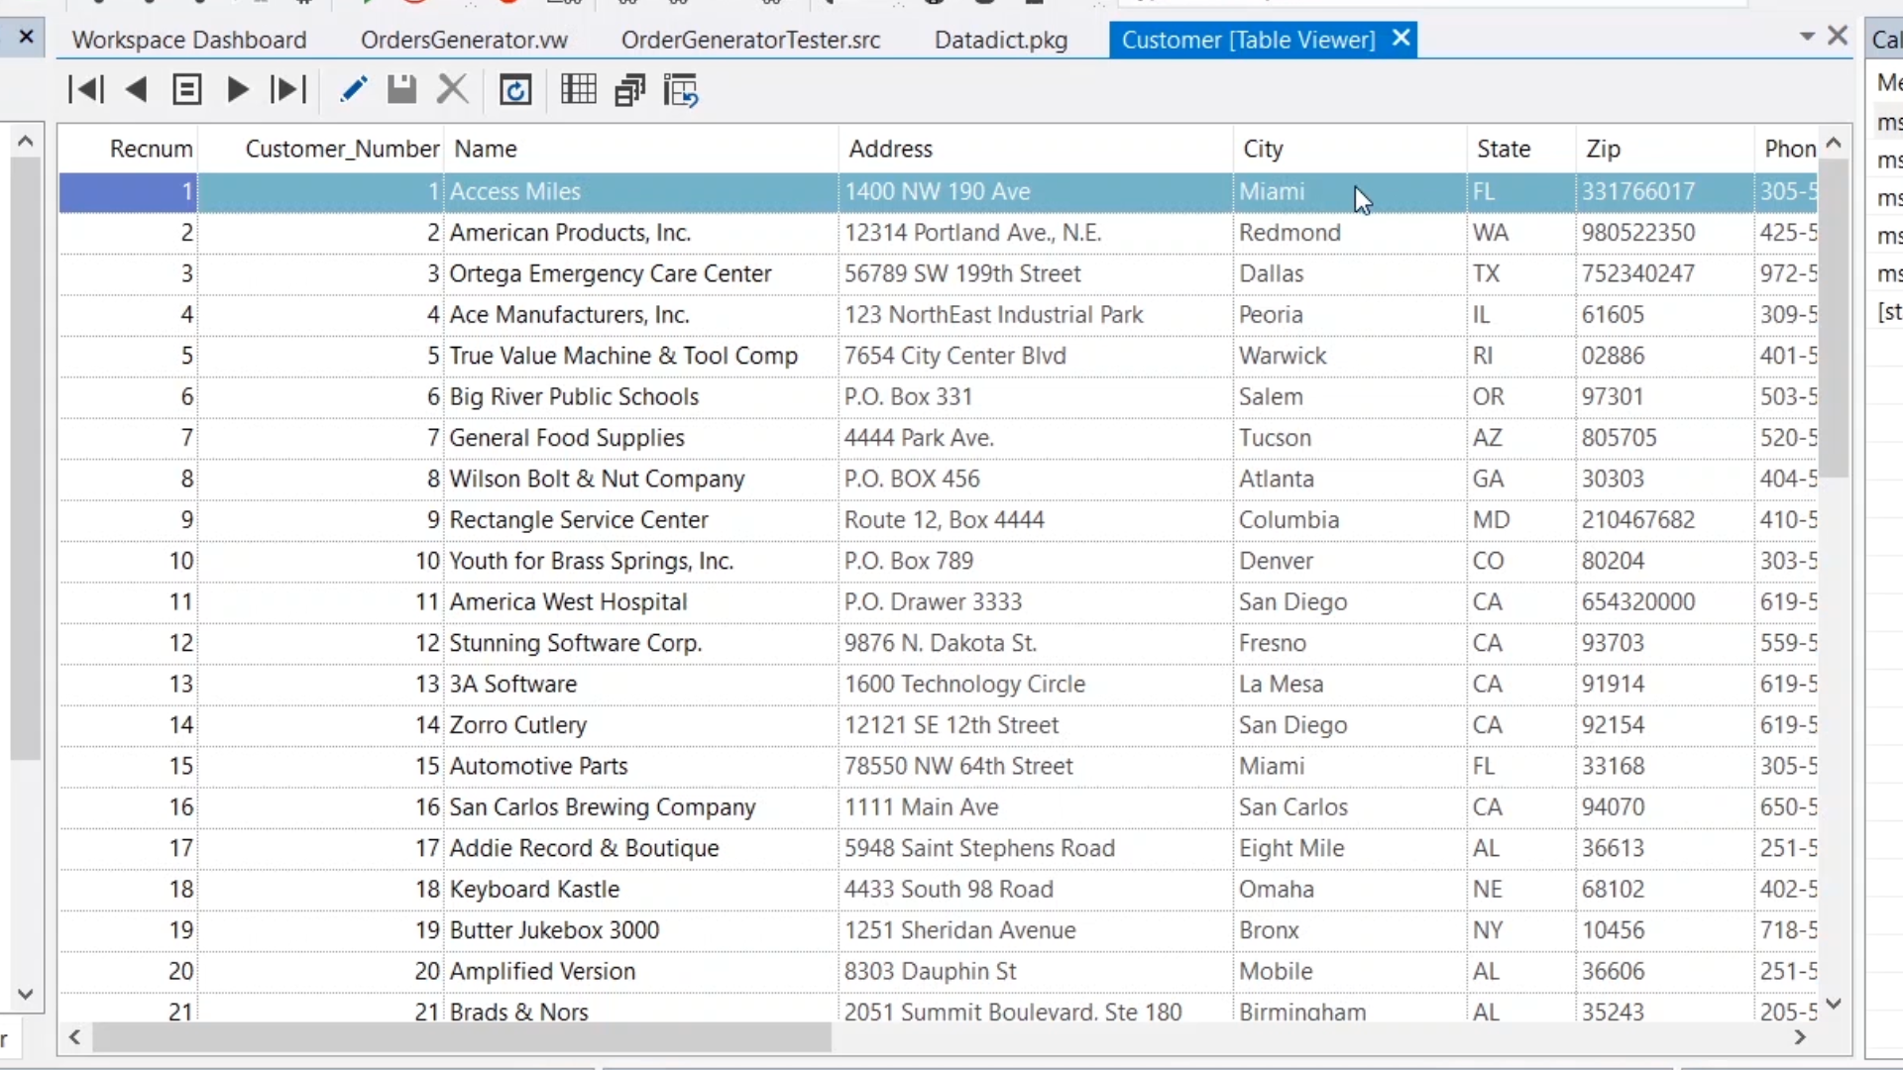Sort by the City column header

coord(1263,149)
